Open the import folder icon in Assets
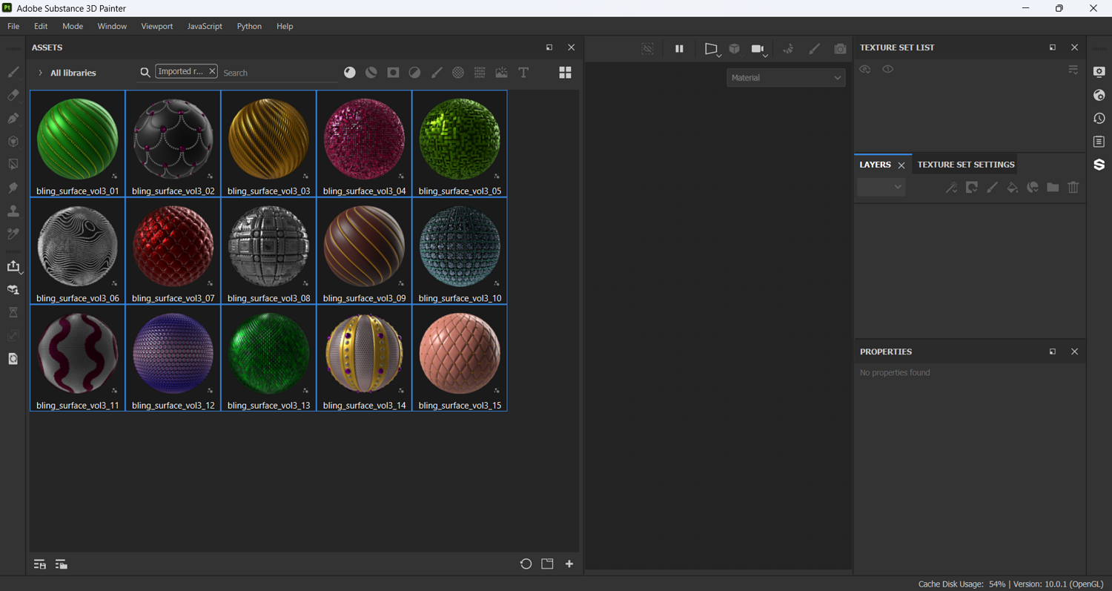 coord(547,564)
